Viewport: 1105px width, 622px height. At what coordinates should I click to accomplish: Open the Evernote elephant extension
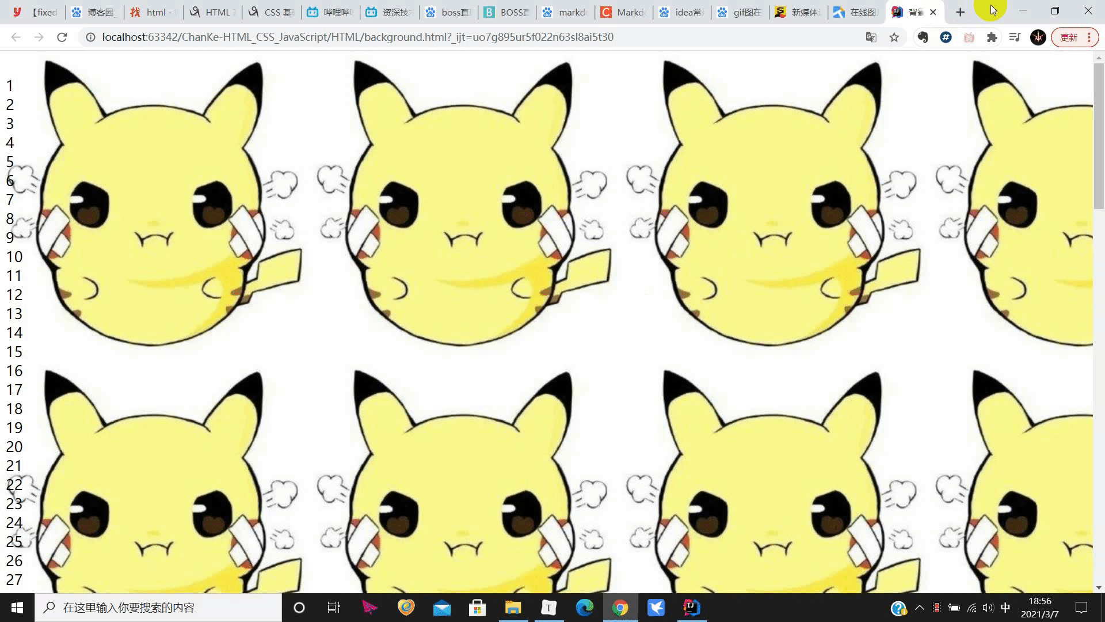[x=923, y=37]
